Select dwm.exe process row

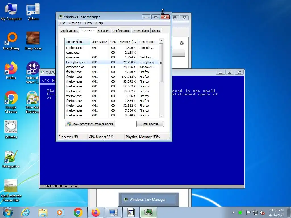pyautogui.click(x=112, y=57)
